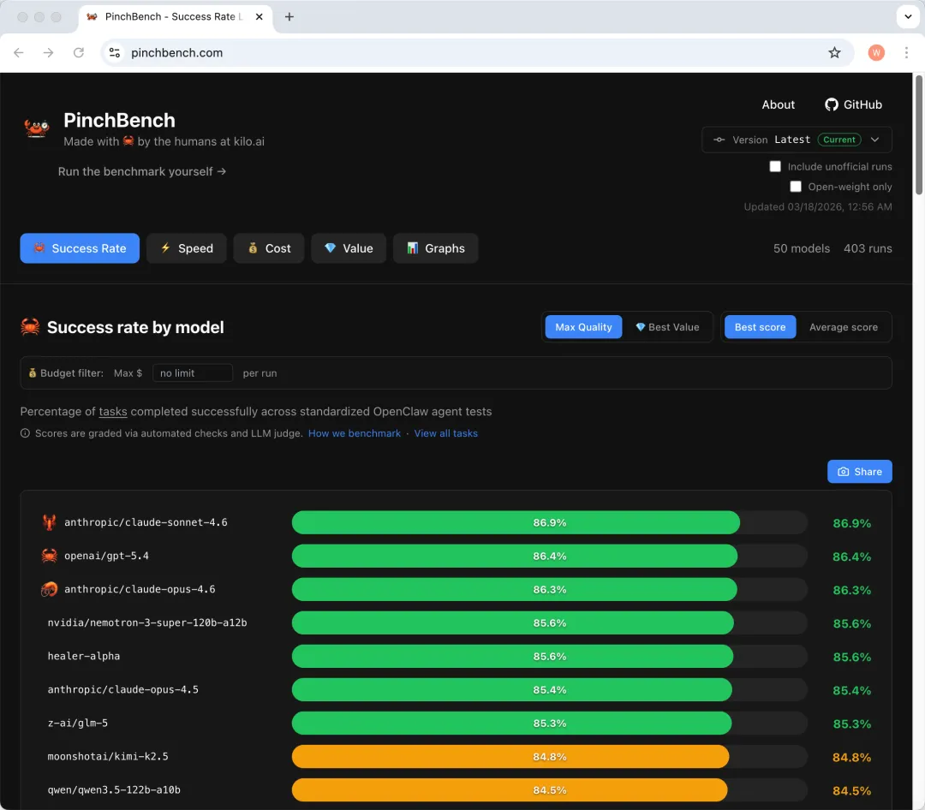
Task: Click the underlined tasks link
Action: (x=113, y=411)
